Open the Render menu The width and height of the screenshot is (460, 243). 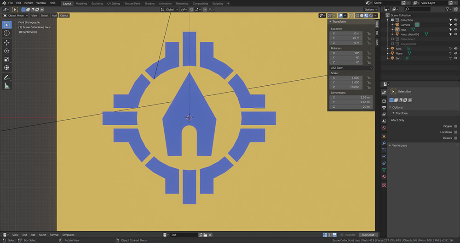29,3
